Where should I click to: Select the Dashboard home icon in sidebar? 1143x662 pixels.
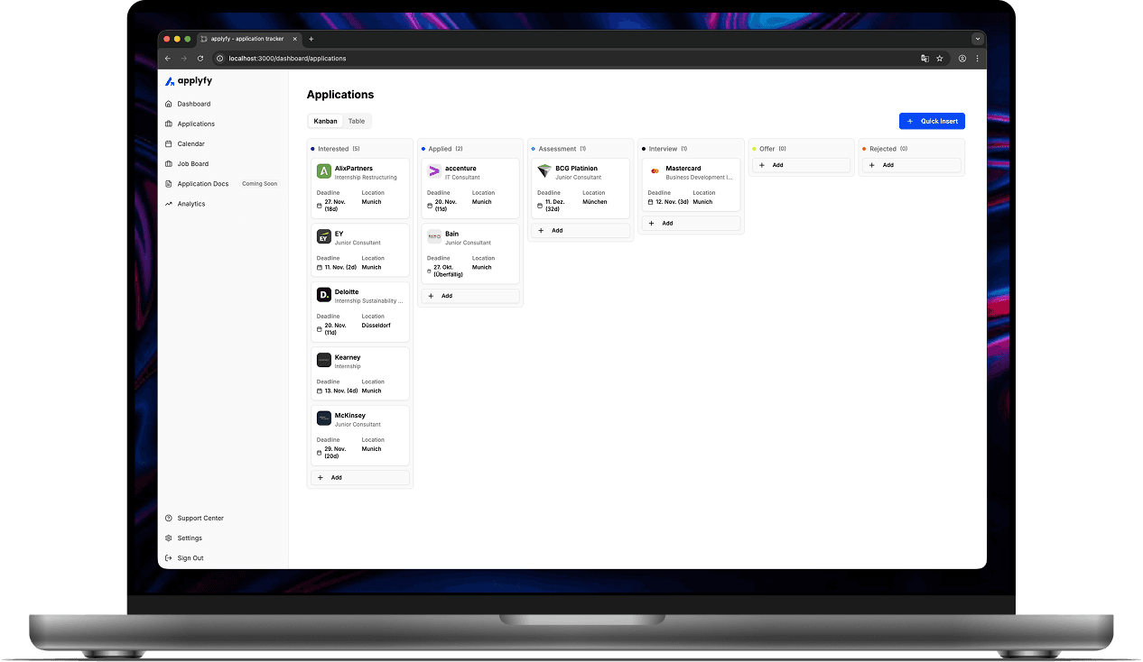[x=168, y=104]
